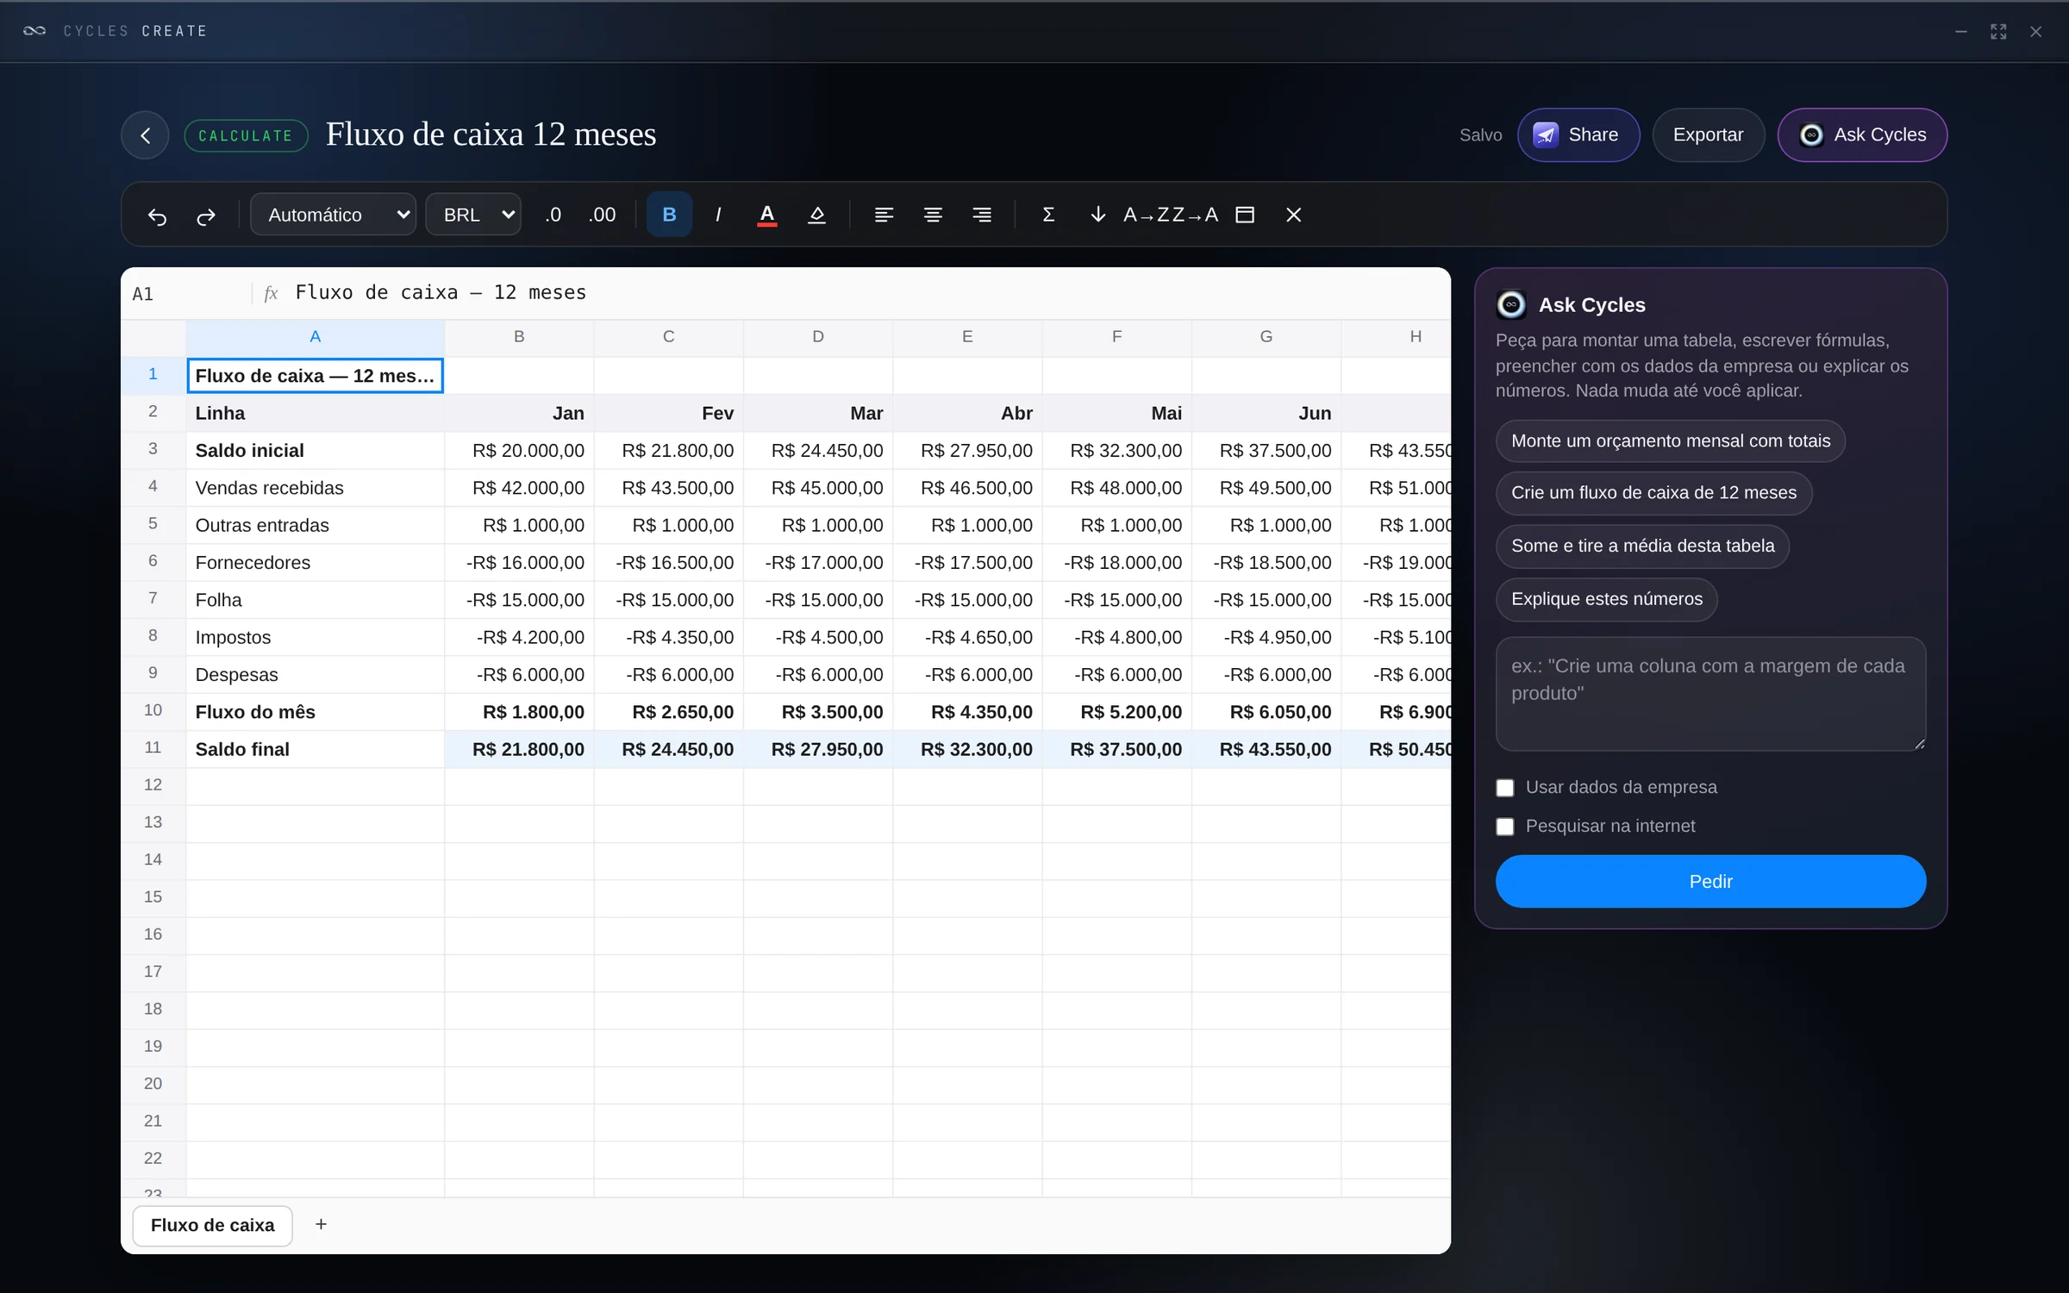
Task: Enable Usar dados da empresa checkbox
Action: (x=1505, y=788)
